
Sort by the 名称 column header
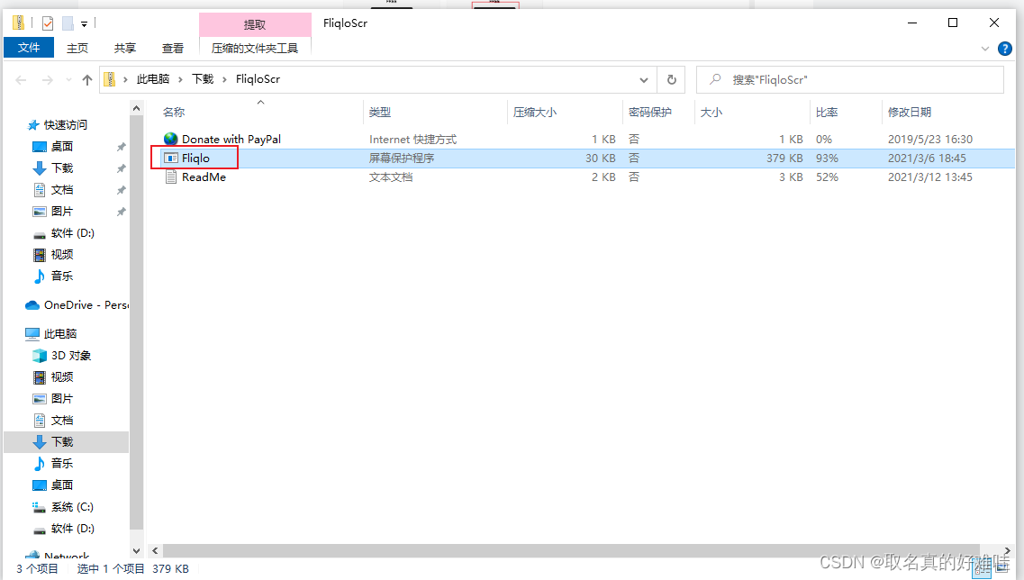(x=174, y=113)
